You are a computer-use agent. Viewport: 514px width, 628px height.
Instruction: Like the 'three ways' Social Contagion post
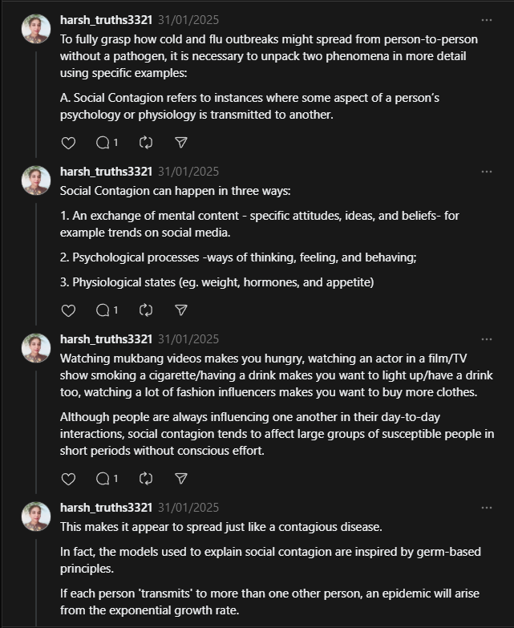pos(68,310)
